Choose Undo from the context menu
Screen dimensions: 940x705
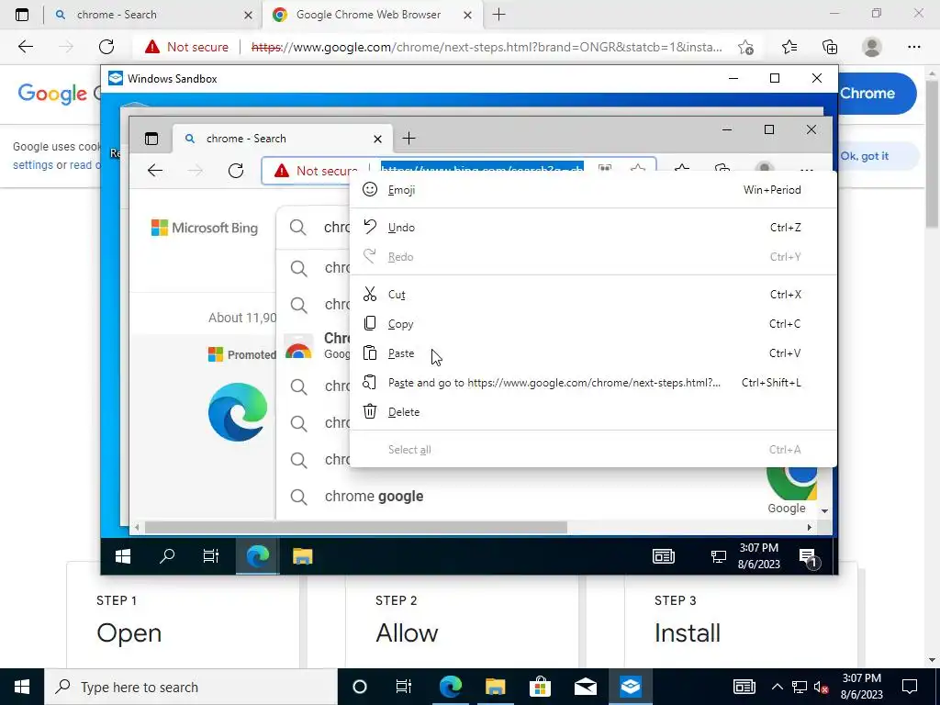click(593, 228)
